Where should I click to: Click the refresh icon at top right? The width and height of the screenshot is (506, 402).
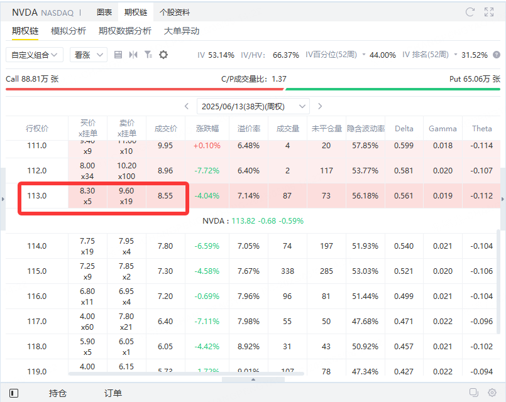pos(470,13)
